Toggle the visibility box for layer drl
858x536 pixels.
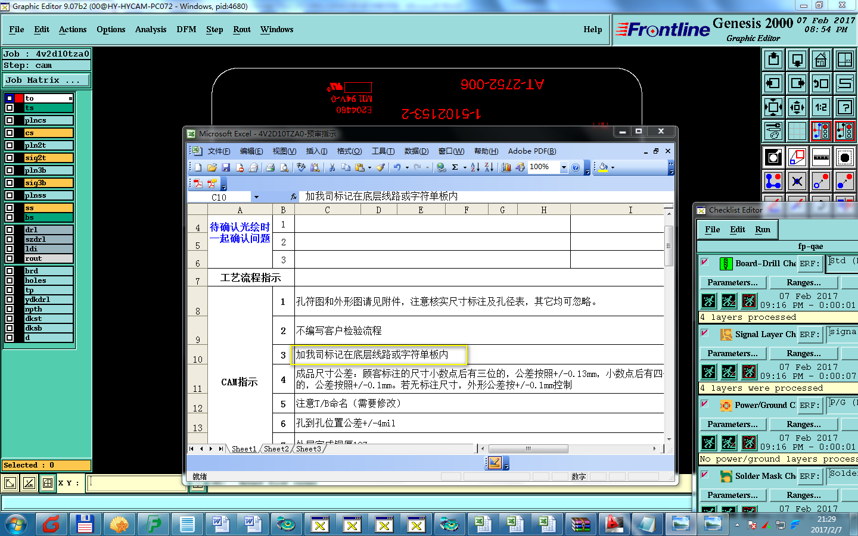(x=10, y=229)
